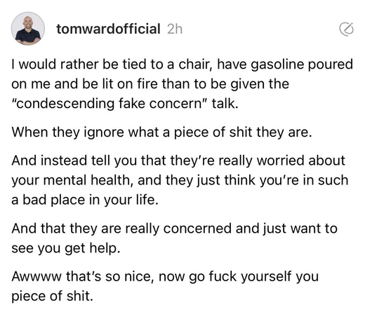The height and width of the screenshot is (310, 365).
Task: Click the line "And instead tell you that they're"
Action: point(178,161)
